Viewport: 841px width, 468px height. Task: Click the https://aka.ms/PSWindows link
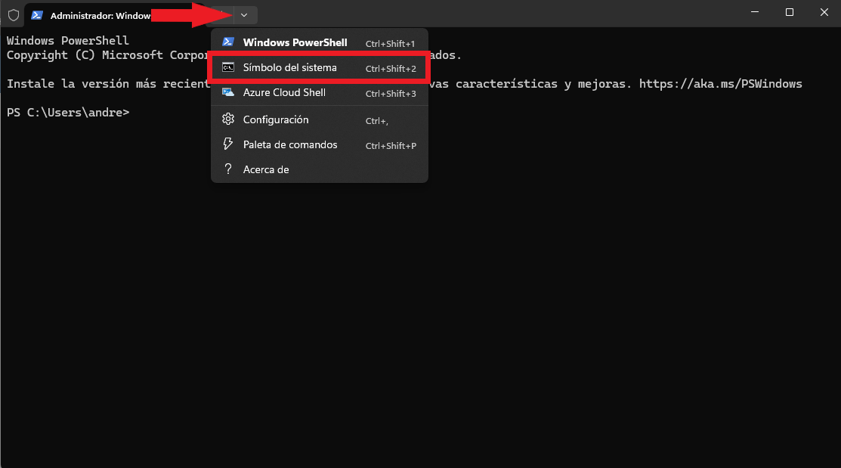click(x=720, y=84)
